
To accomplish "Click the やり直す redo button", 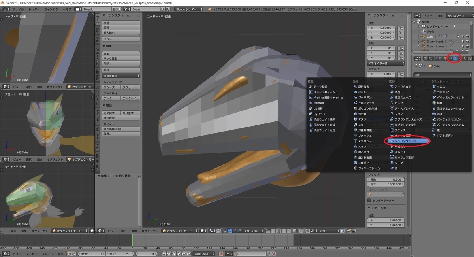I will (x=131, y=113).
